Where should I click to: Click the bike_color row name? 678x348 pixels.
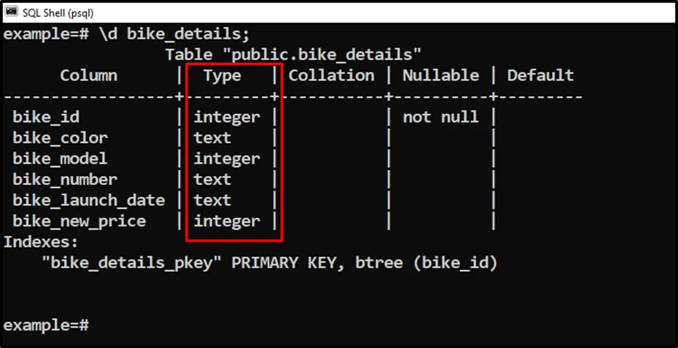tap(60, 137)
